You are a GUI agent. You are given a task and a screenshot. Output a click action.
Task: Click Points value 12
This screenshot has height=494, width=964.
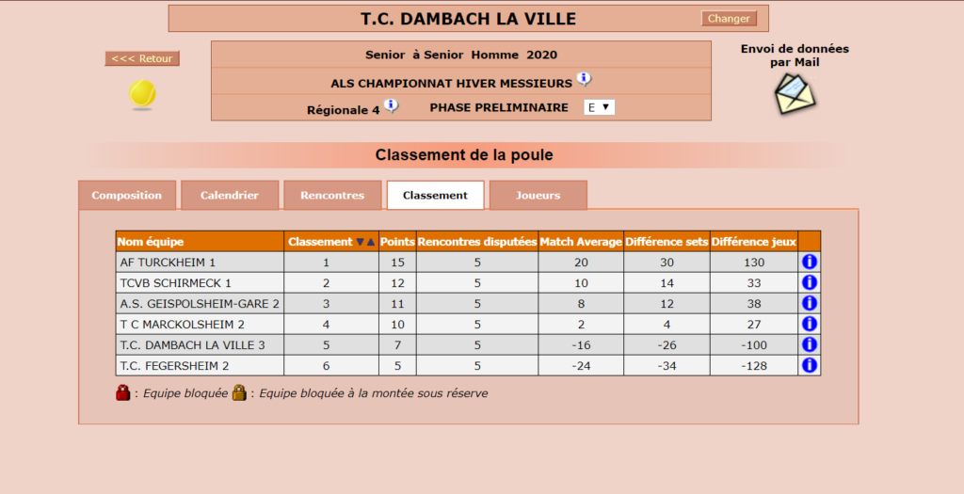click(x=398, y=283)
